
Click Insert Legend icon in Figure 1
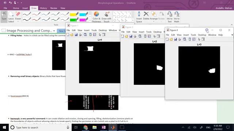pyautogui.click(x=95, y=35)
